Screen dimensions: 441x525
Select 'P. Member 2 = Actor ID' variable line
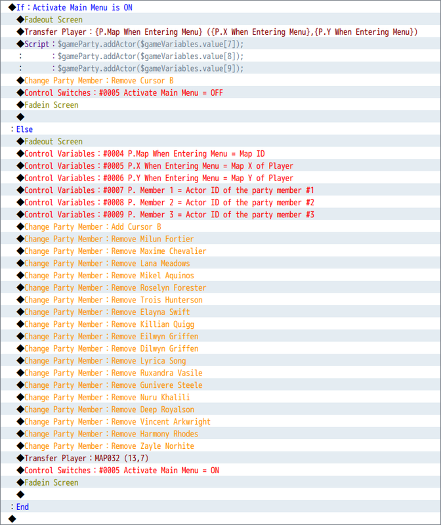click(169, 202)
